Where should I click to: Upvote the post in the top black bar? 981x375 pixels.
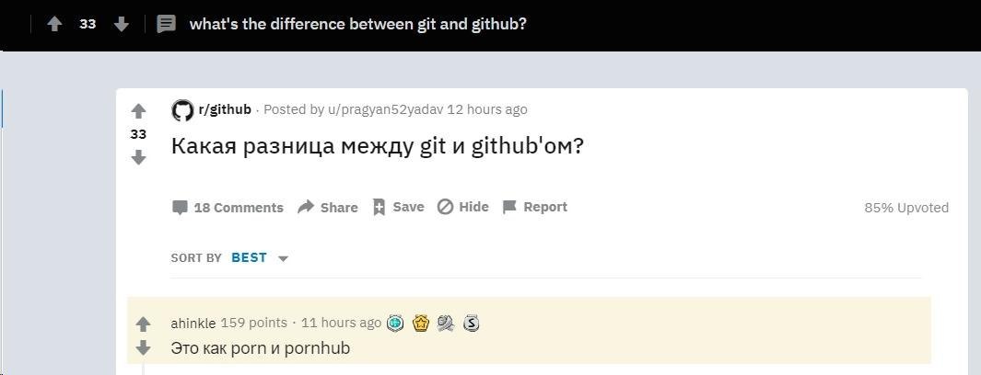coord(54,24)
